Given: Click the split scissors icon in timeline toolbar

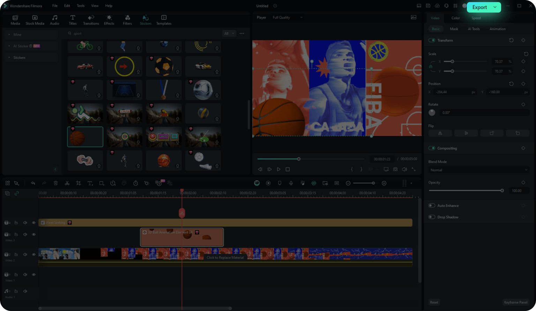Looking at the screenshot, I should point(67,183).
